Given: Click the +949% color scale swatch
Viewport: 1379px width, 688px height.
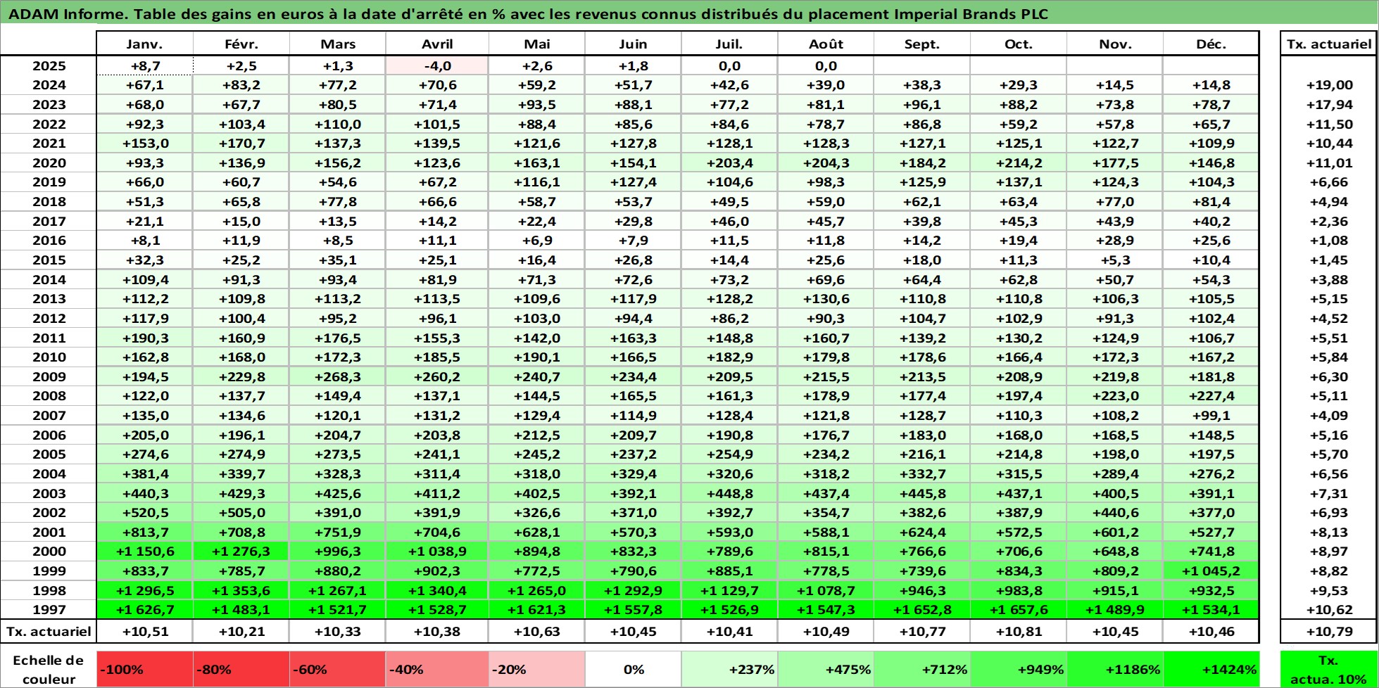Looking at the screenshot, I should (1019, 670).
